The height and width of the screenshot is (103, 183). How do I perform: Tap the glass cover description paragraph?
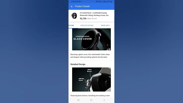[x=90, y=56]
